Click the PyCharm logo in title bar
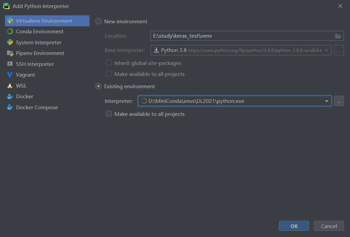 pos(6,6)
